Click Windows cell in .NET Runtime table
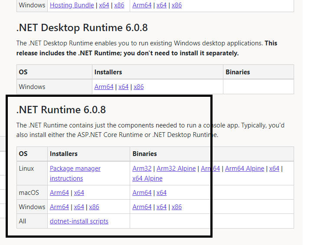Image resolution: width=311 pixels, height=245 pixels. pos(32,207)
